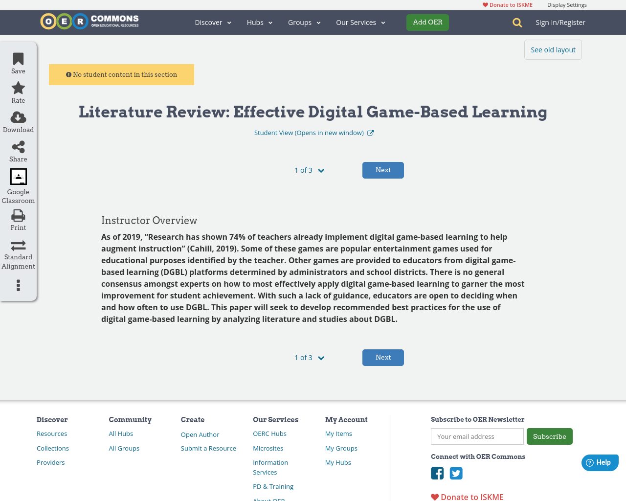Click the Twitter icon in footer

point(456,473)
